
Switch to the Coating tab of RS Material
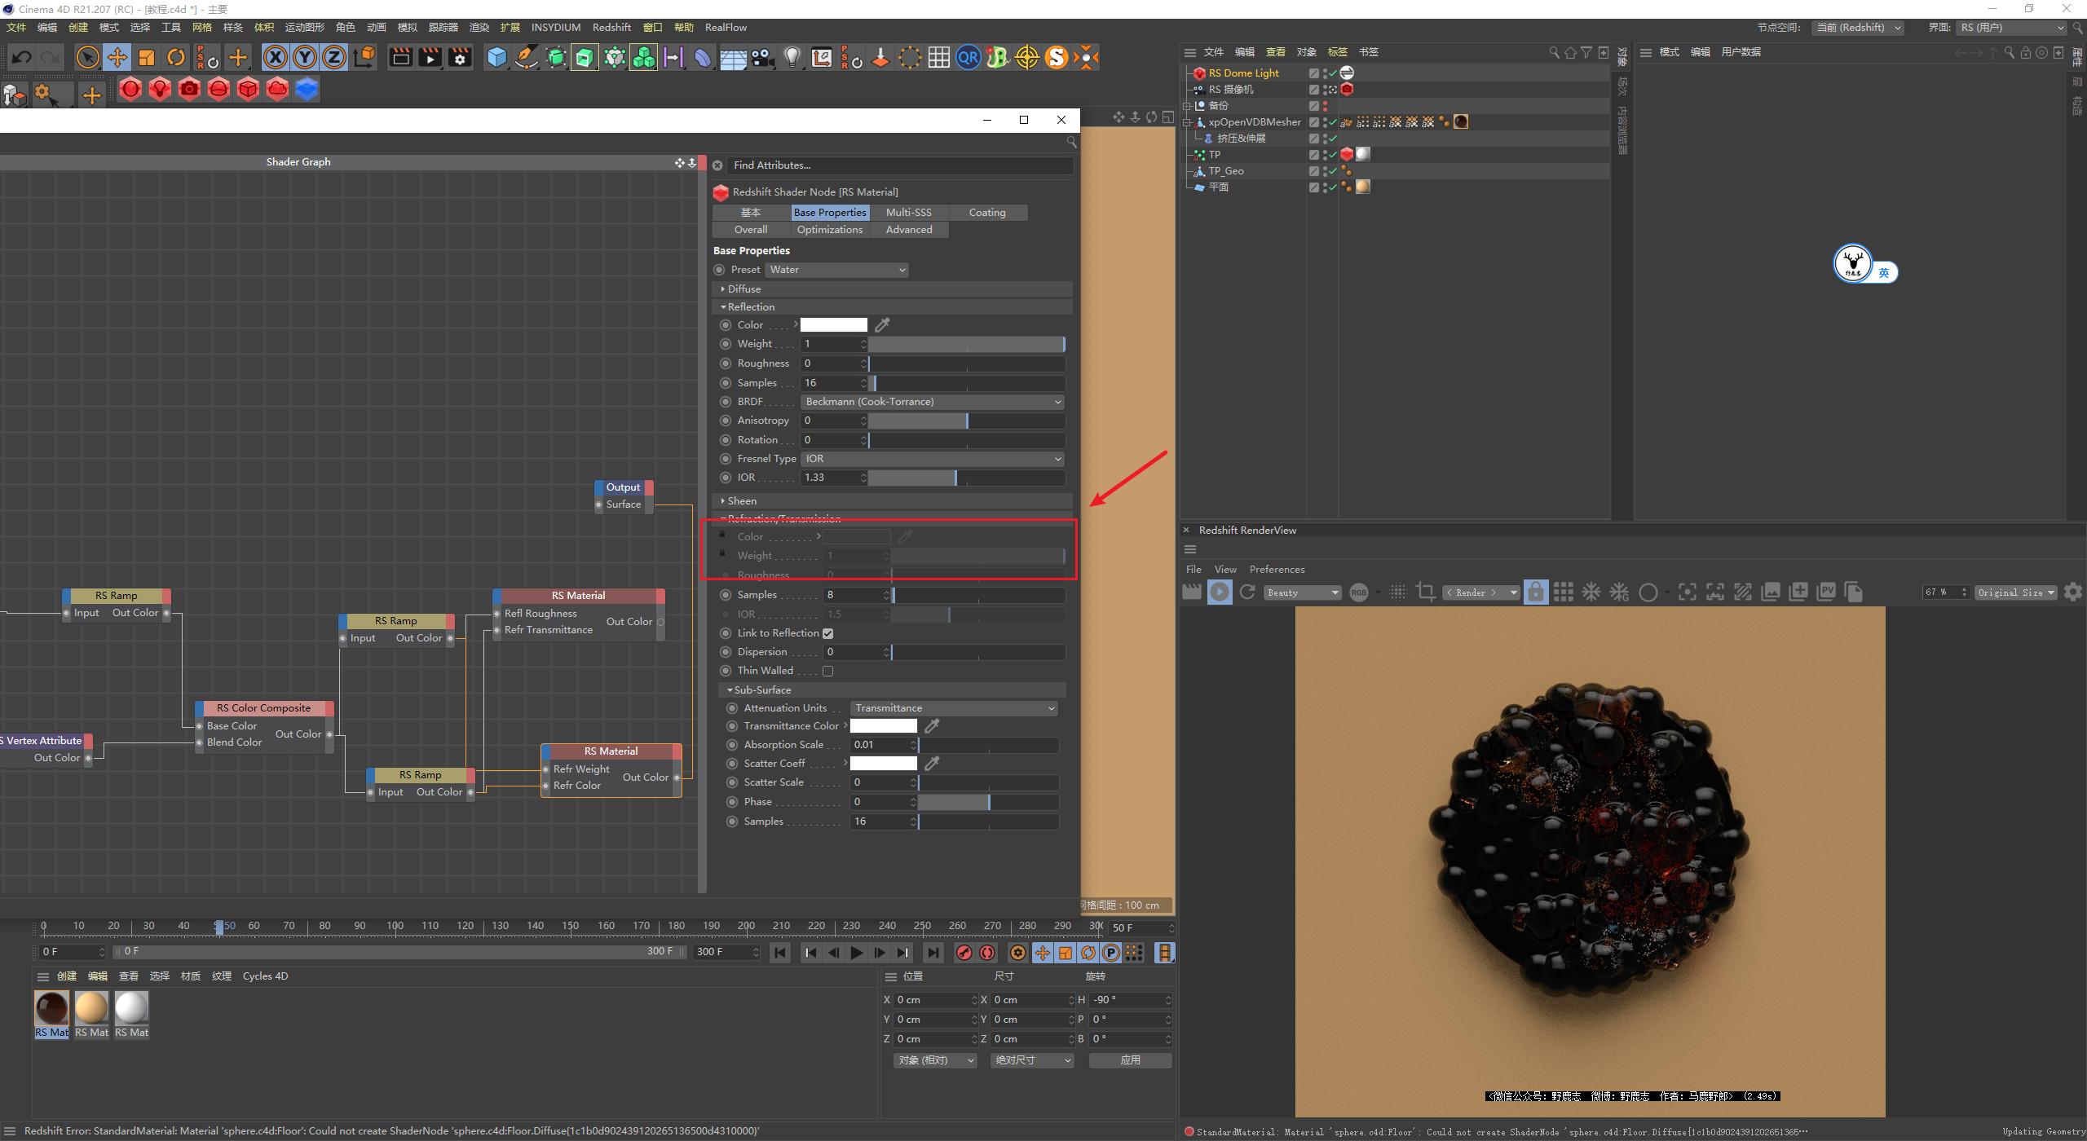(987, 212)
